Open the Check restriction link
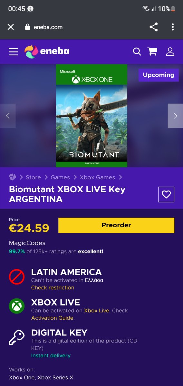Viewport: 183px width, 386px height. 53,287
